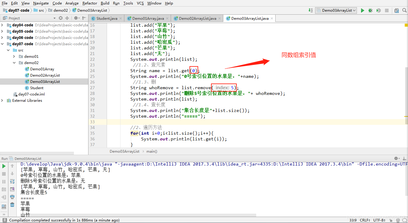Collapse all nodes in Project panel

(67, 18)
